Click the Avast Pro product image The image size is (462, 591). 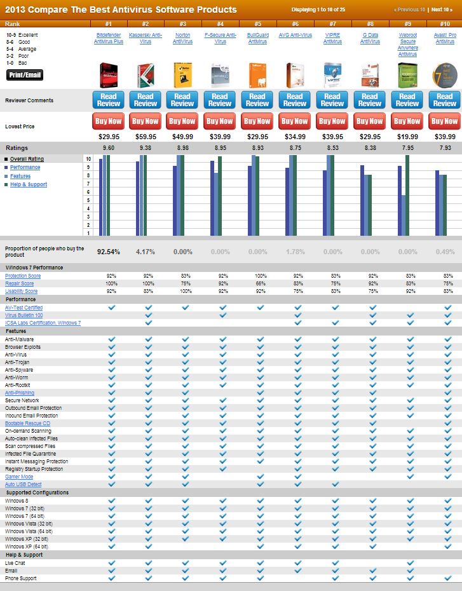click(445, 76)
